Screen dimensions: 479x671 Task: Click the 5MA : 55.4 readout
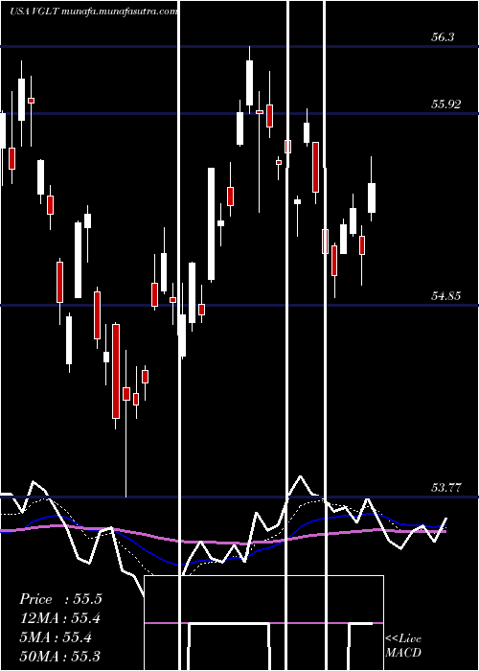[56, 637]
